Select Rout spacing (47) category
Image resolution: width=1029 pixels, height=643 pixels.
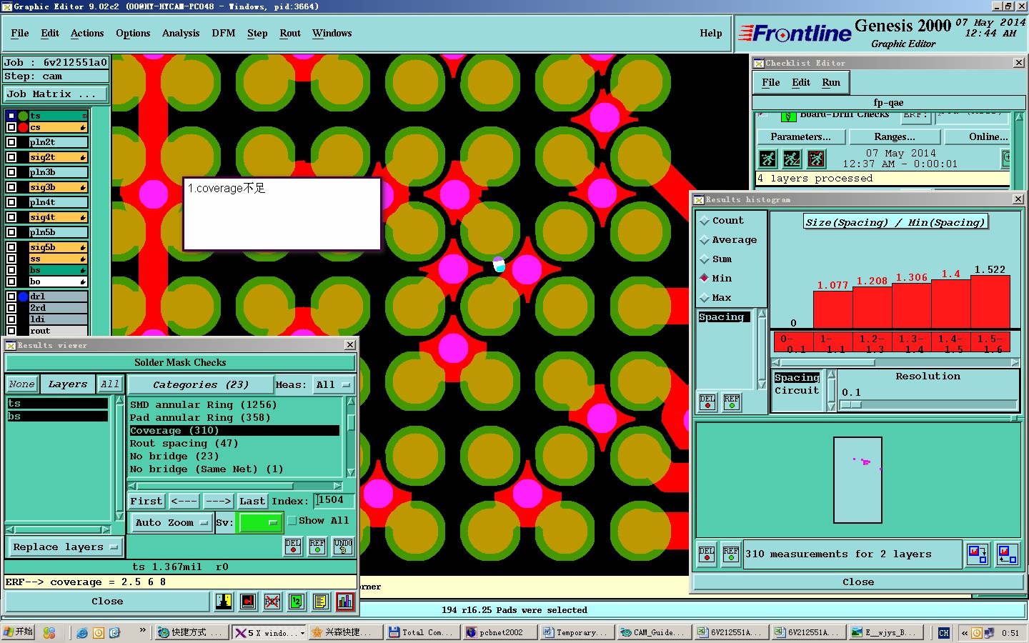[234, 444]
